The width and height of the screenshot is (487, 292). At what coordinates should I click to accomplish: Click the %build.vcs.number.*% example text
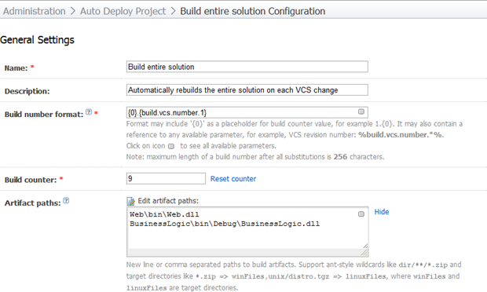401,135
